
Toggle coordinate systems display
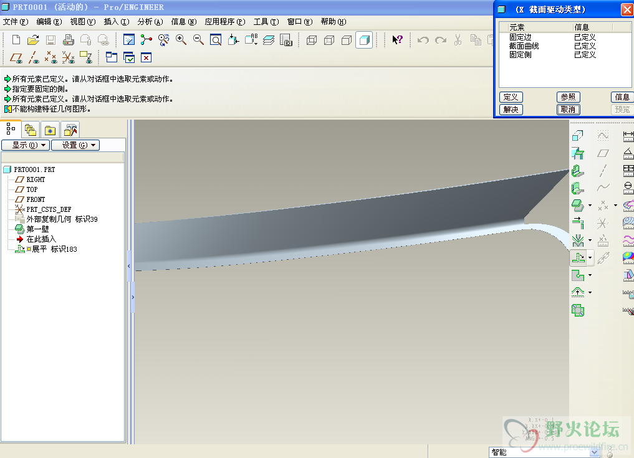click(69, 57)
